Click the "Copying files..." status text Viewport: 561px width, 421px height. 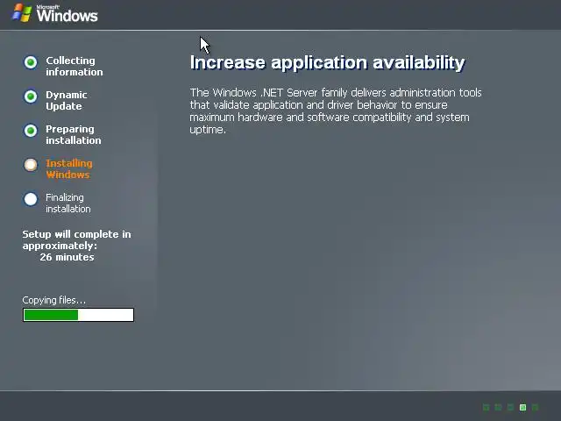(54, 300)
